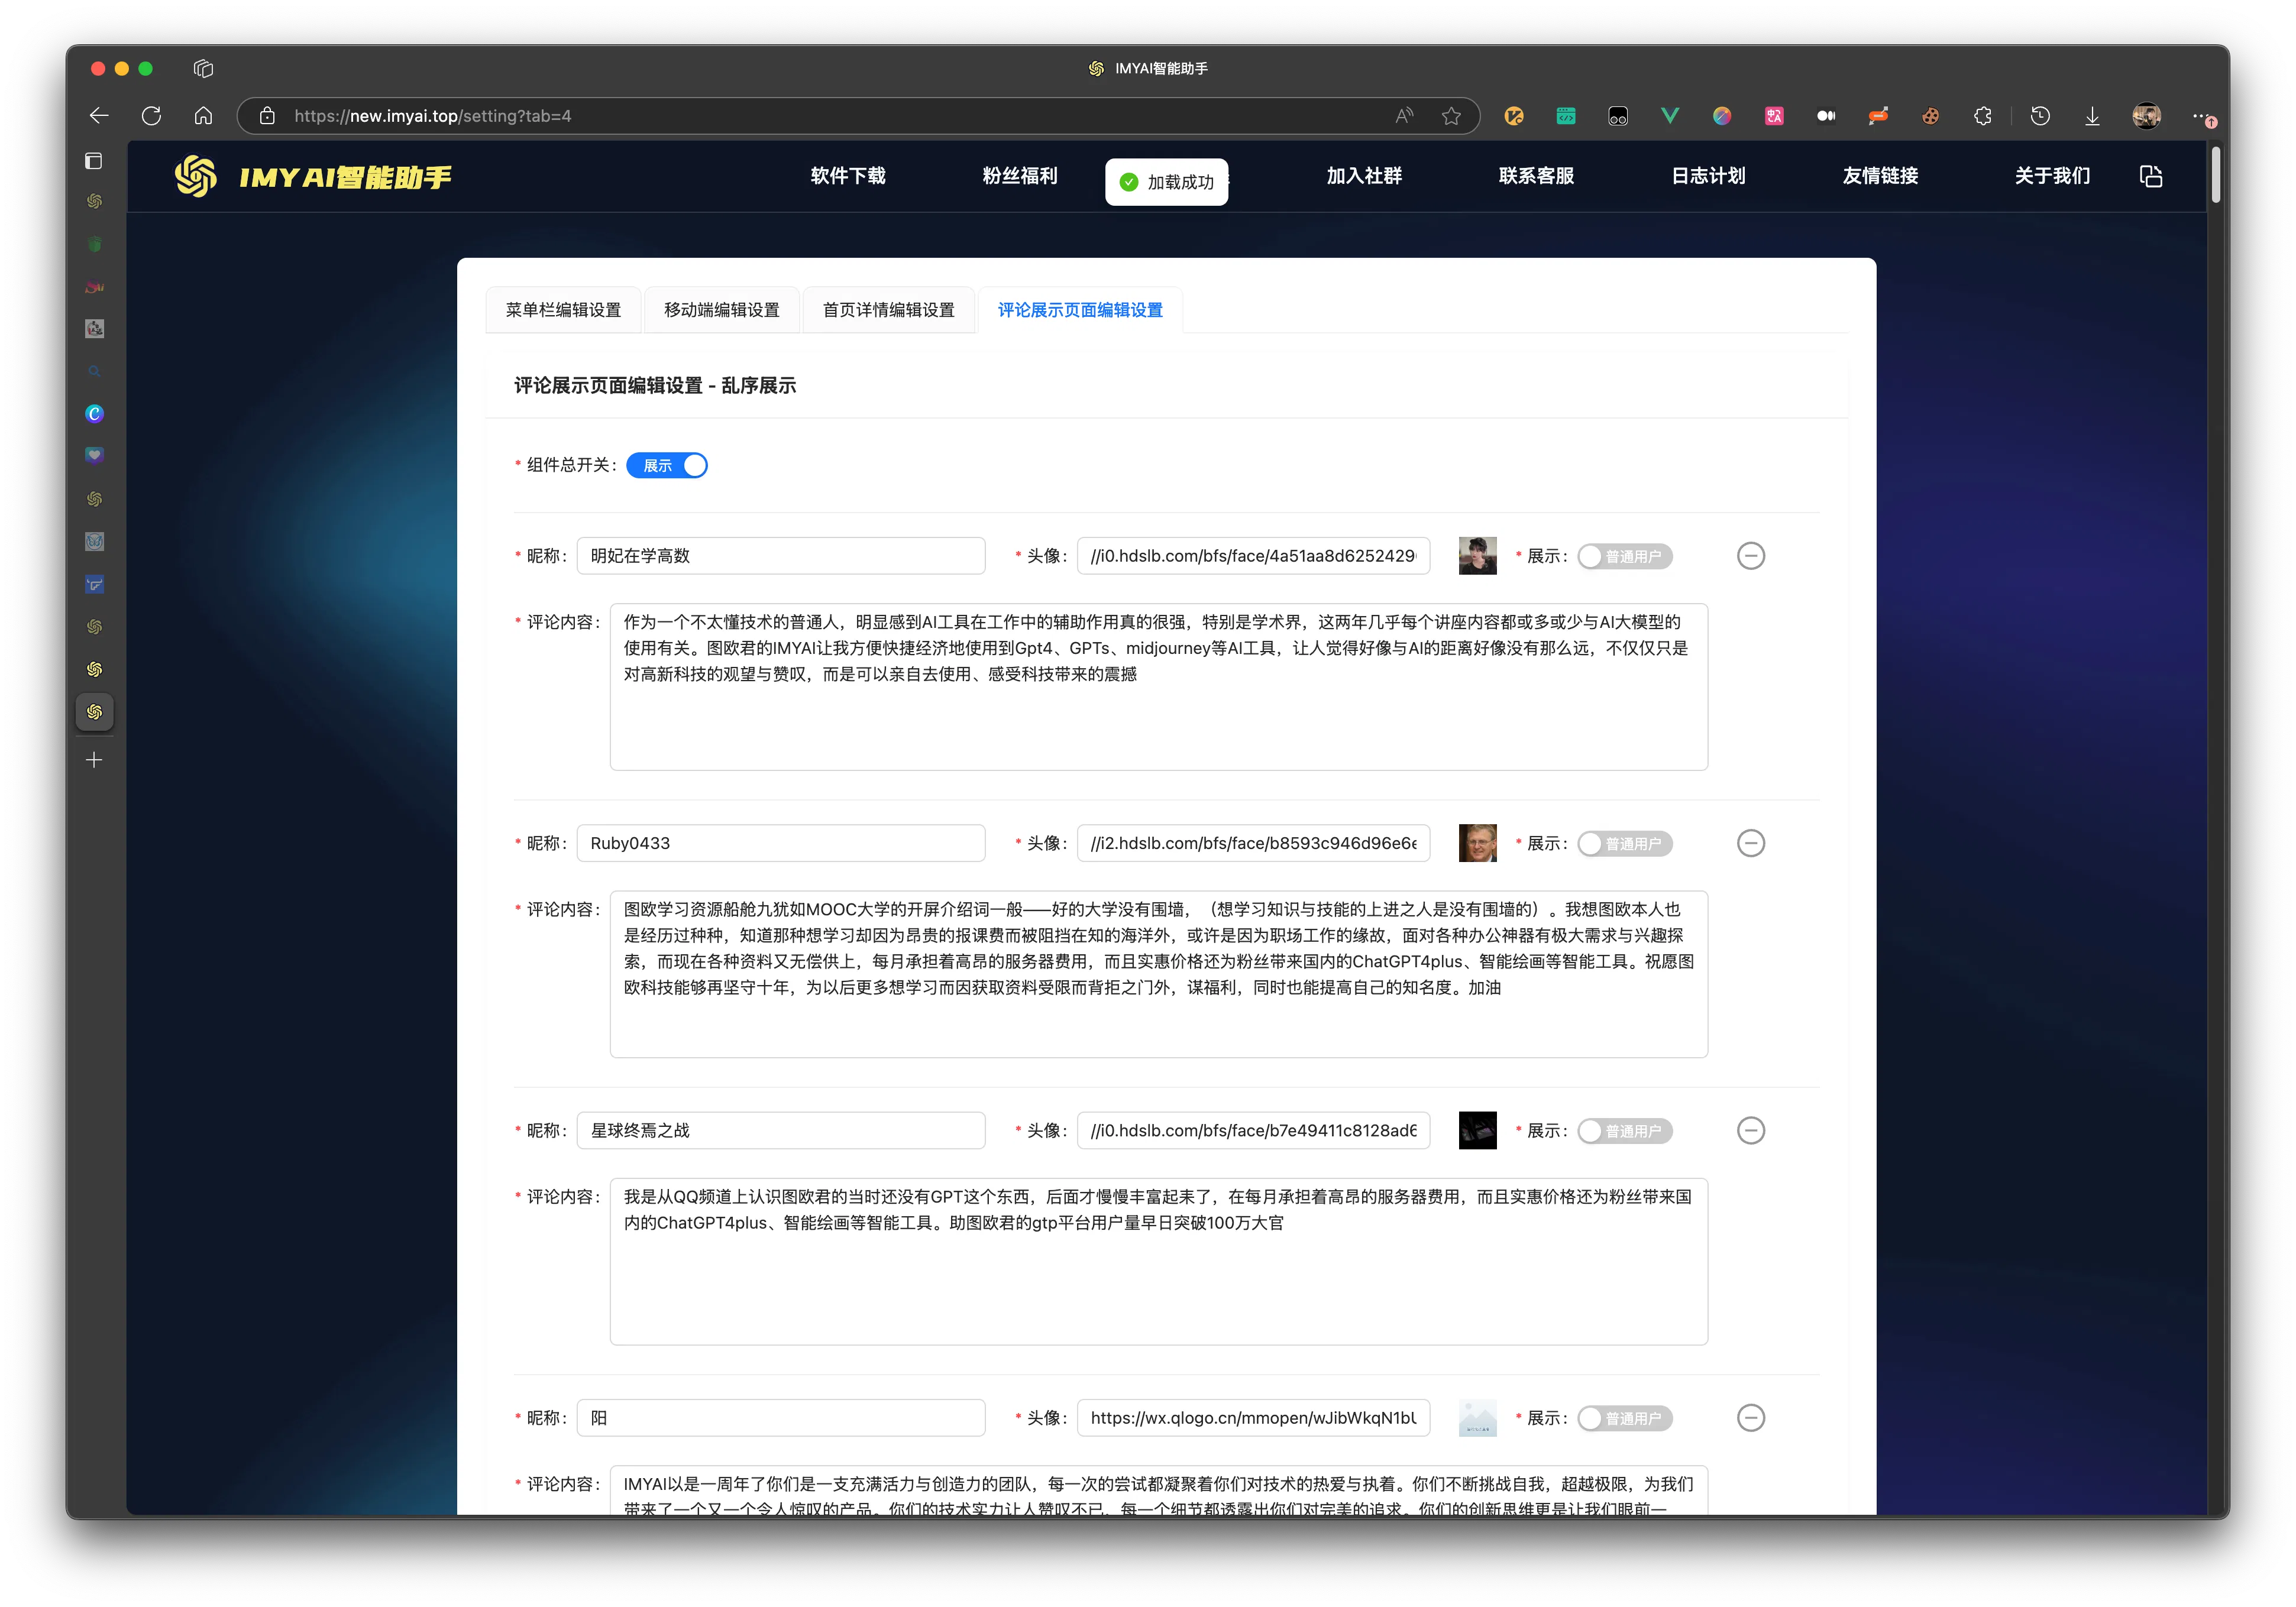Click the avatar thumbnail for 星球终焉之战
The width and height of the screenshot is (2296, 1607).
1477,1130
